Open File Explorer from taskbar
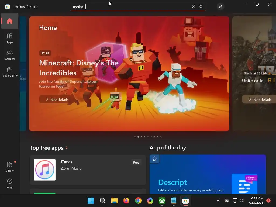Image resolution: width=276 pixels, height=207 pixels. point(114,201)
